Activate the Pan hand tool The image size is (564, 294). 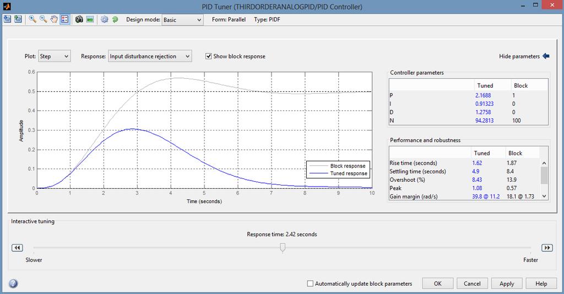pos(54,19)
